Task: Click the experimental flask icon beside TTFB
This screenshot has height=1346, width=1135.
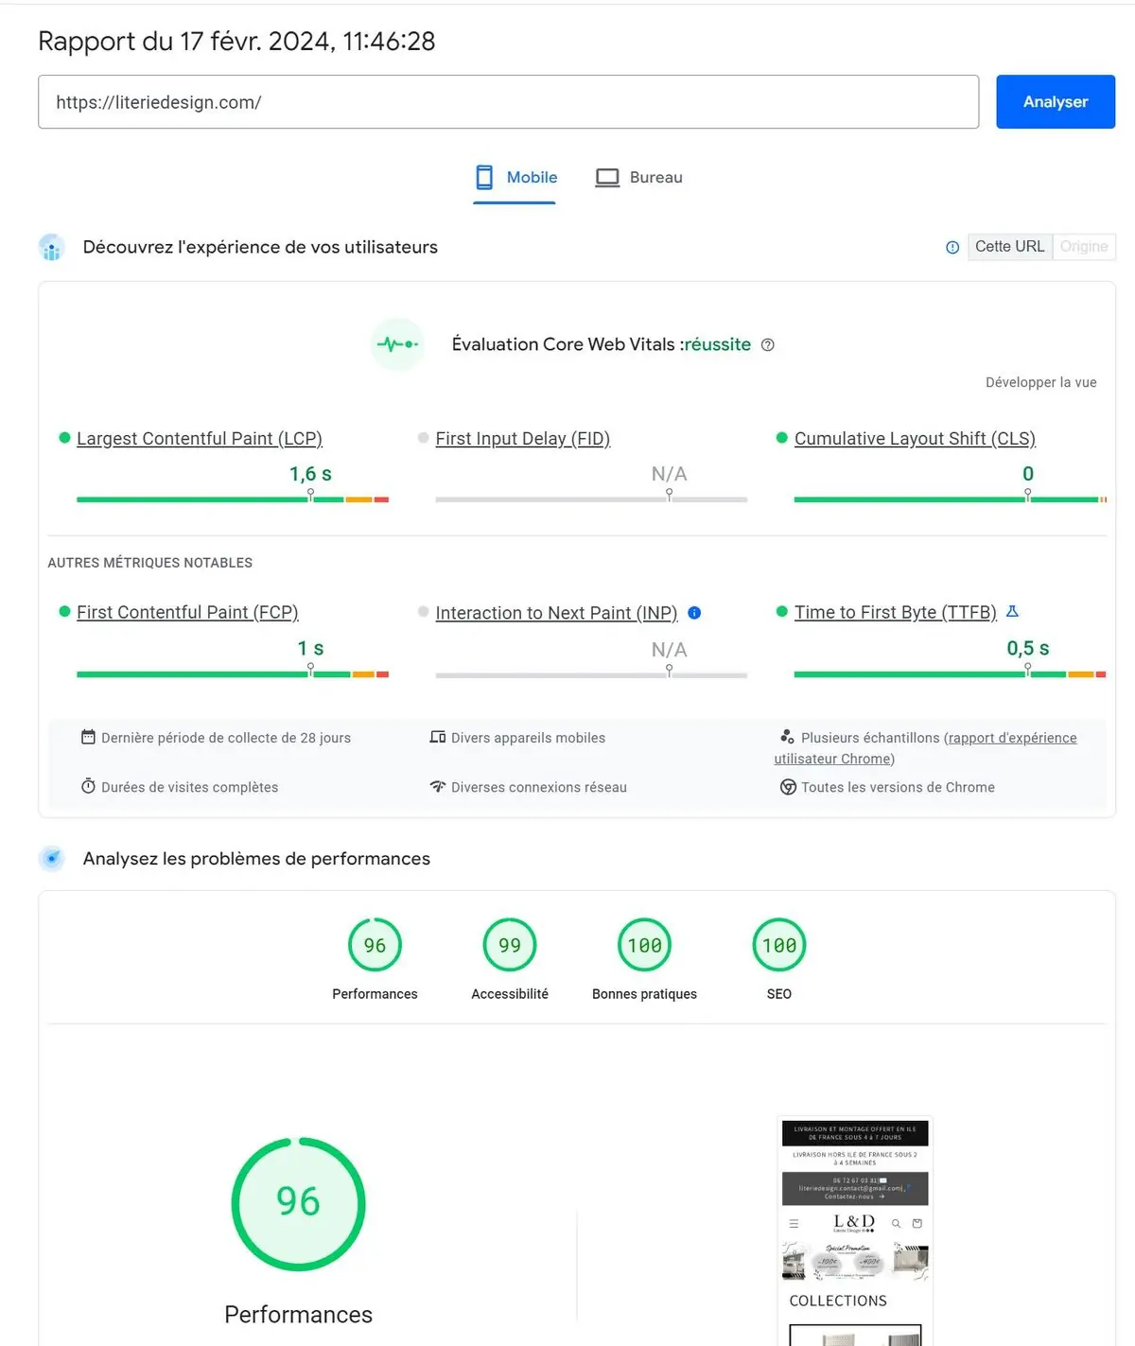Action: click(x=1012, y=611)
